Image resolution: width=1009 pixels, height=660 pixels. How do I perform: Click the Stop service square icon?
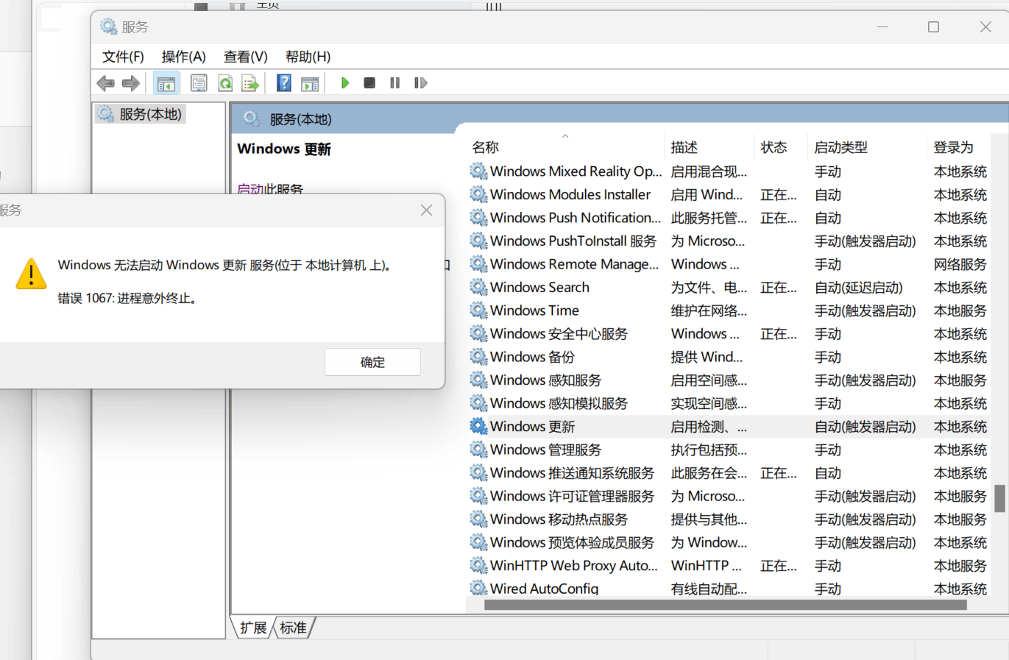click(369, 83)
